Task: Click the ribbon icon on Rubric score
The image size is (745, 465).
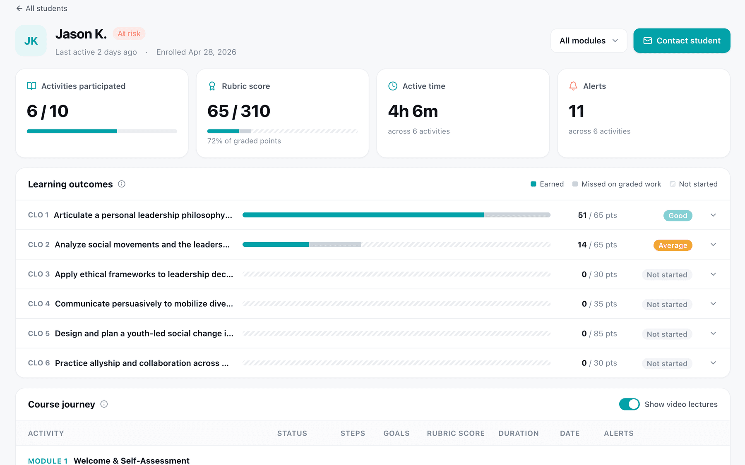Action: [x=212, y=86]
